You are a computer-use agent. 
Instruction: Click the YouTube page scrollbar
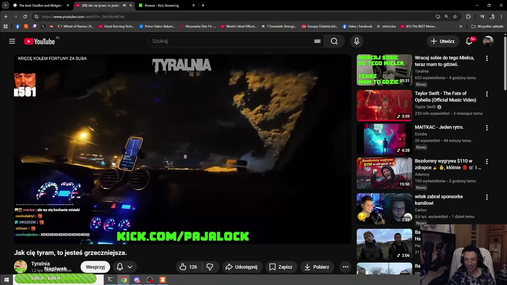(505, 63)
